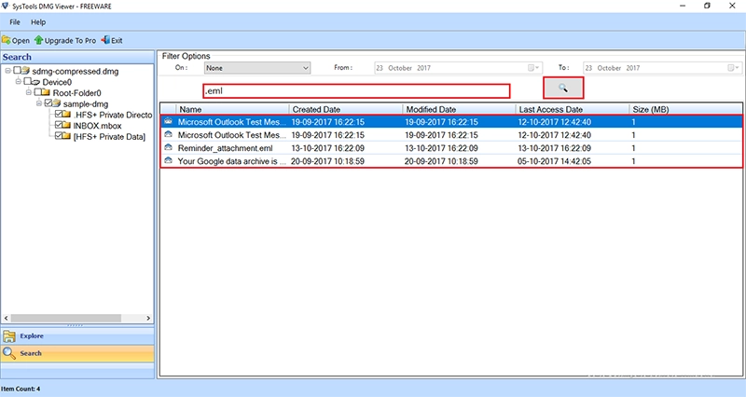Click last access date 05-10-2017 14:42:05
Image resolution: width=746 pixels, height=397 pixels.
click(554, 161)
